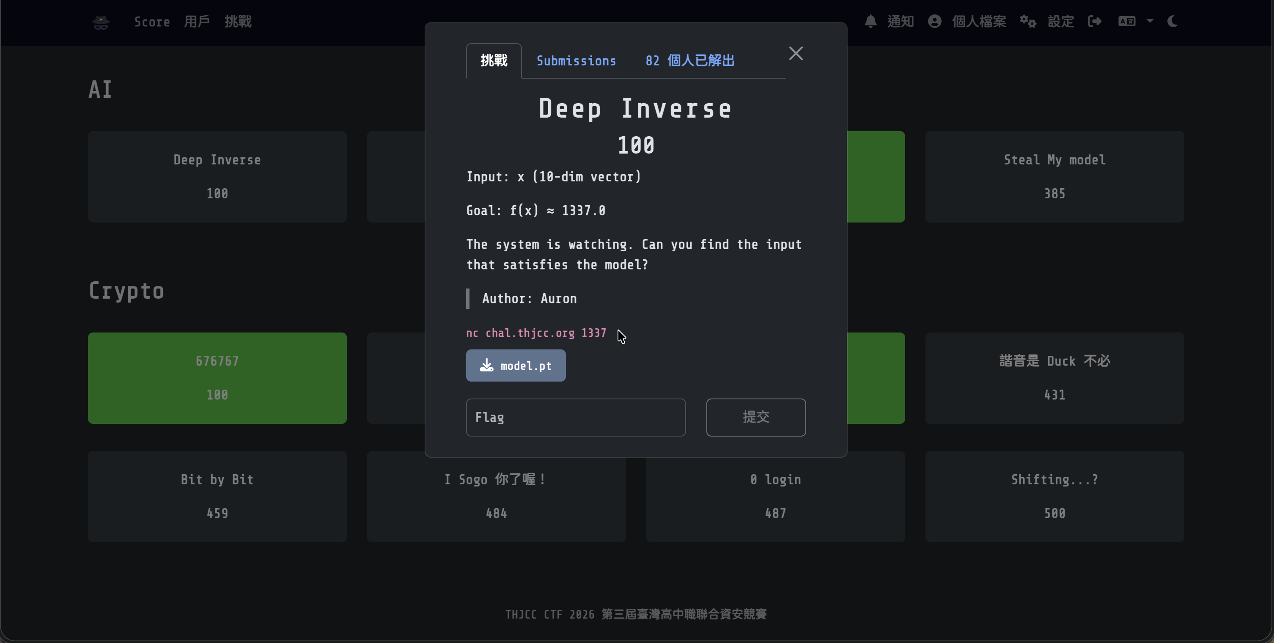This screenshot has width=1274, height=643.
Task: Open the 通知 notifications link
Action: 900,21
